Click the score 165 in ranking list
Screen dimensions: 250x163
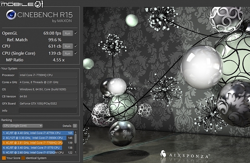70,133
